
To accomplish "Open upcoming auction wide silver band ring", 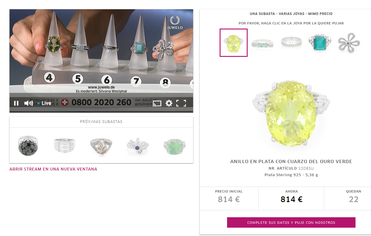I will tap(65, 146).
